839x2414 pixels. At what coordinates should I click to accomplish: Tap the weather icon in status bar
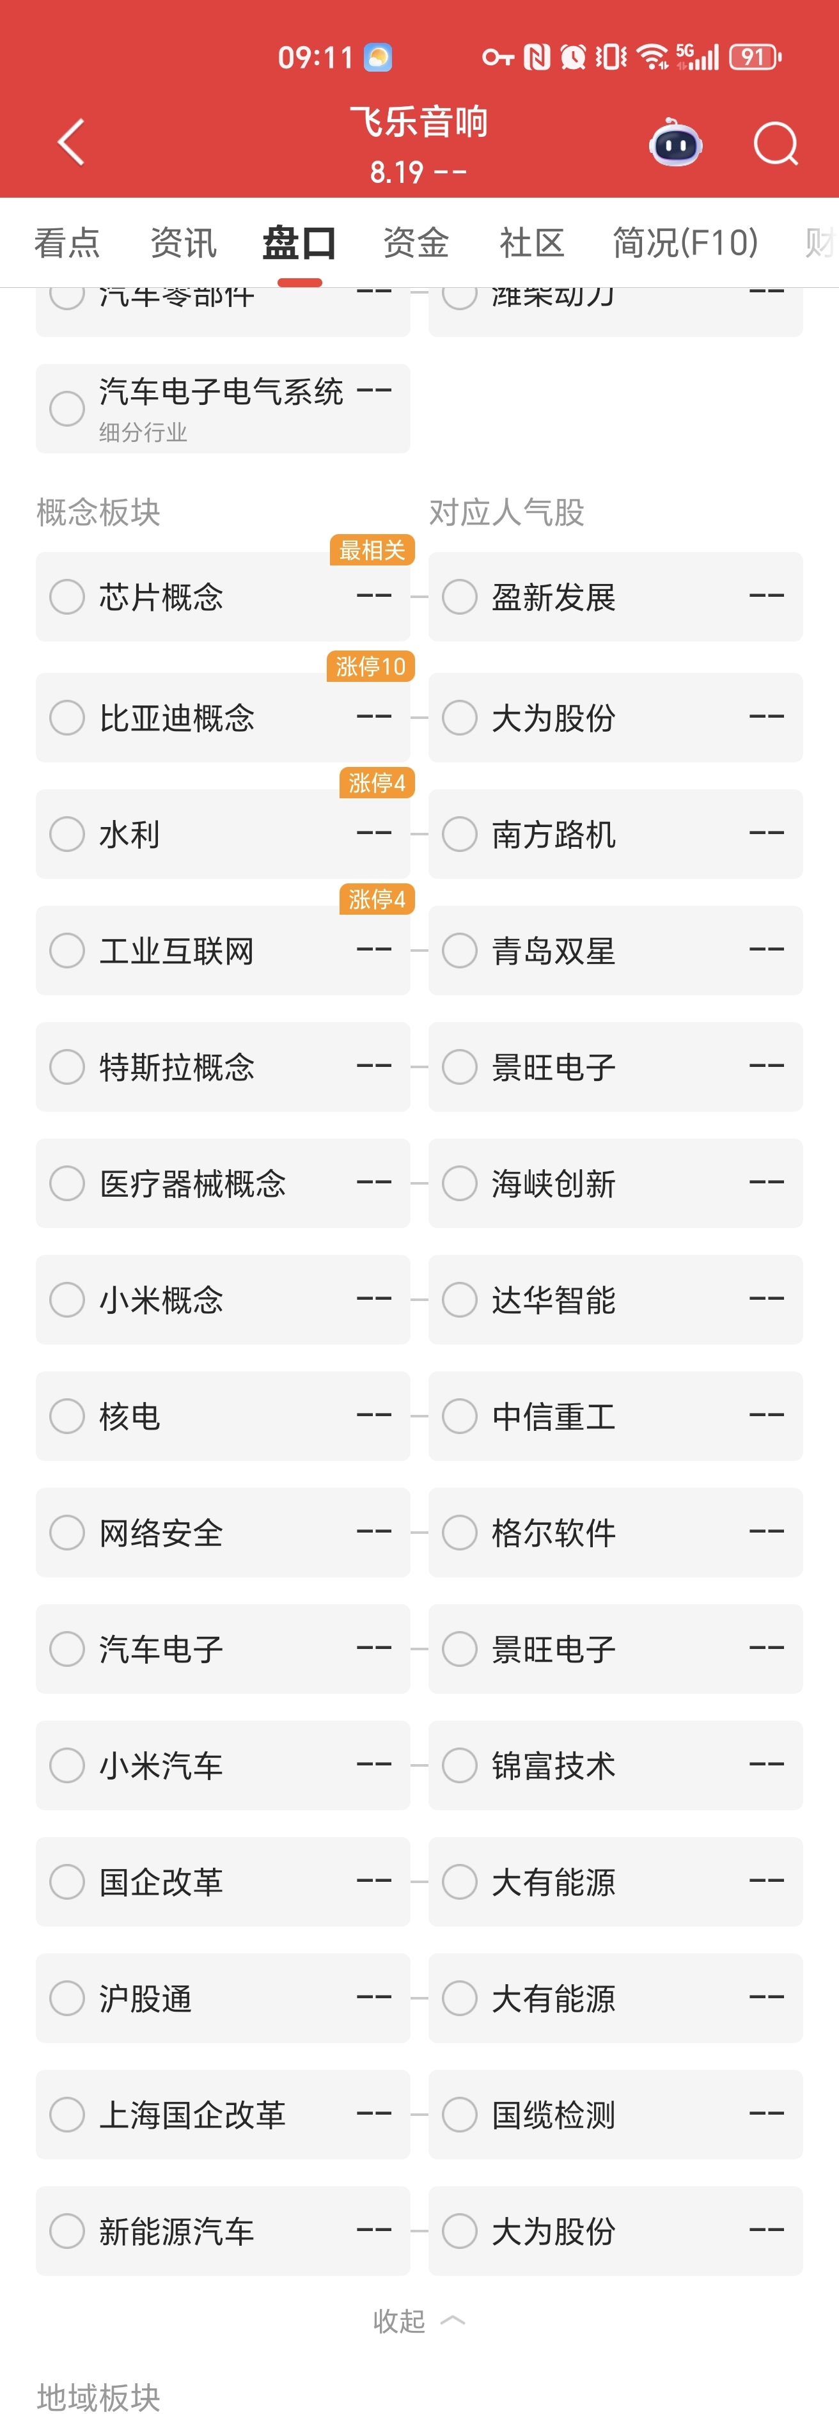point(379,57)
